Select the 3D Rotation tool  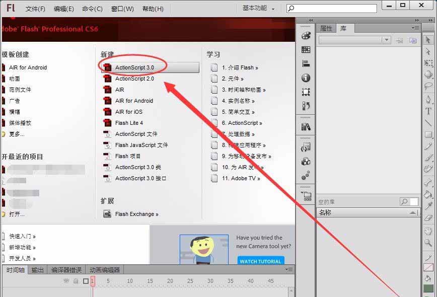(428, 75)
